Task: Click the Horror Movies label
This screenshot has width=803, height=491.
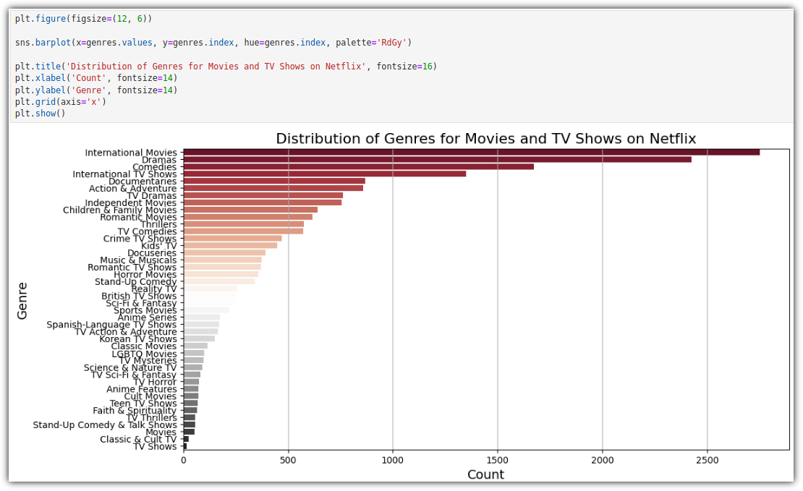Action: [x=145, y=275]
